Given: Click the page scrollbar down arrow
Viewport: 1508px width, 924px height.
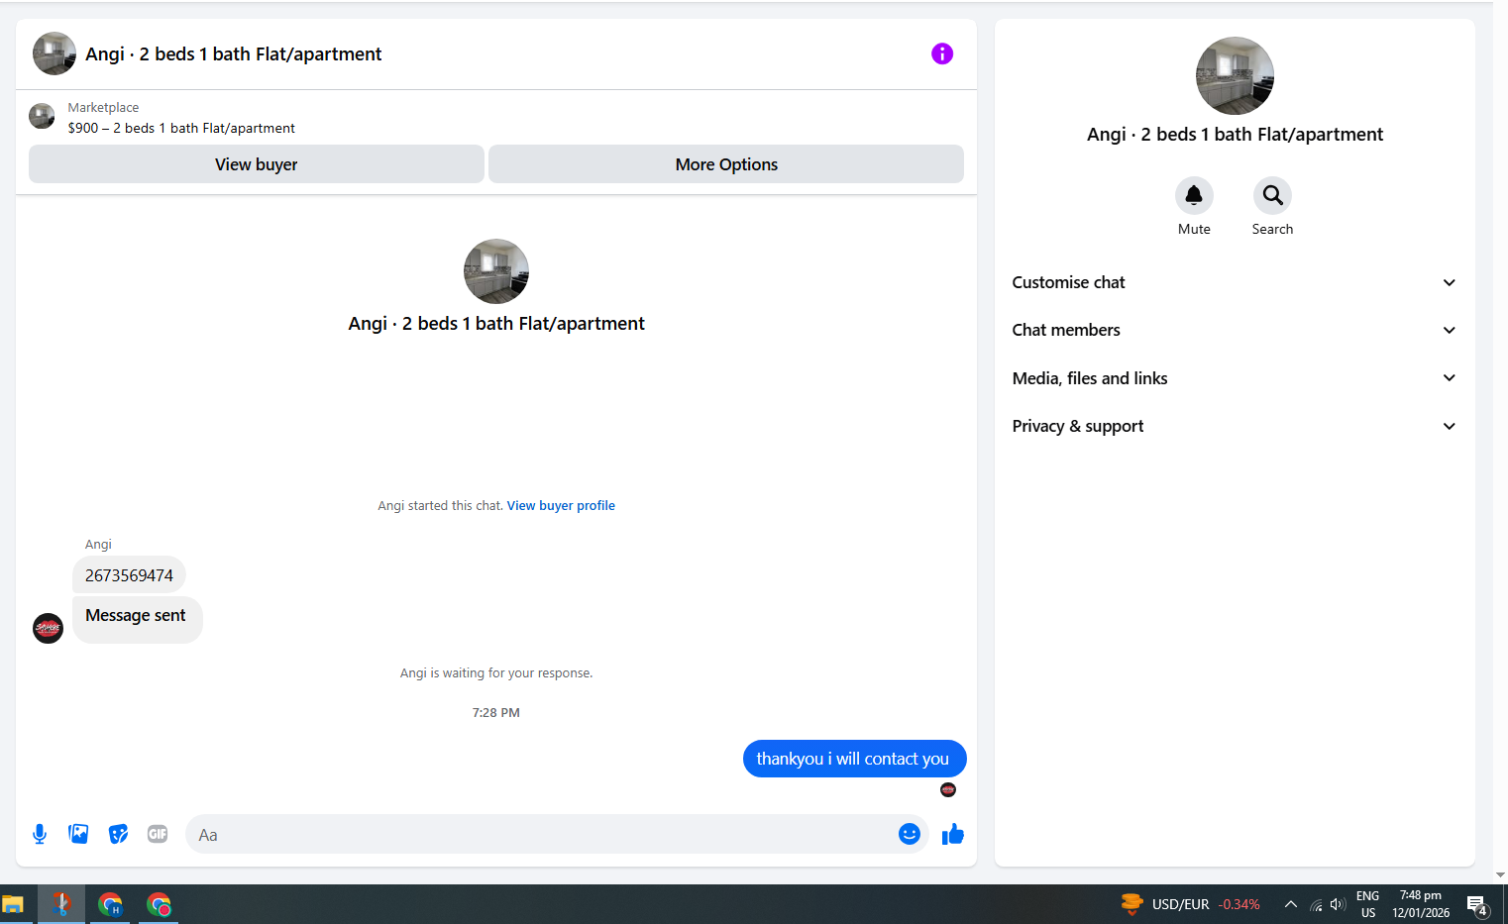Looking at the screenshot, I should click(1500, 875).
